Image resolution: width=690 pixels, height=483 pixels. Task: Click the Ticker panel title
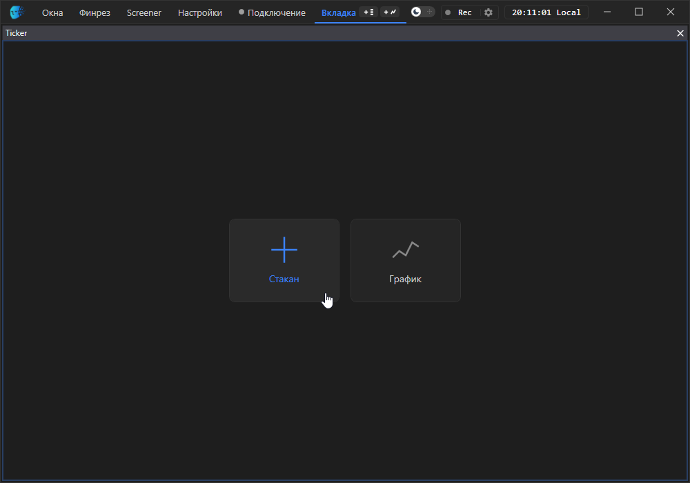click(17, 33)
